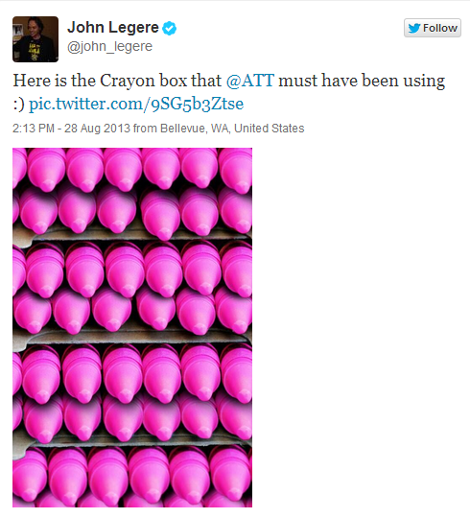
Task: Open John Legere's profile picture
Action: [x=35, y=39]
